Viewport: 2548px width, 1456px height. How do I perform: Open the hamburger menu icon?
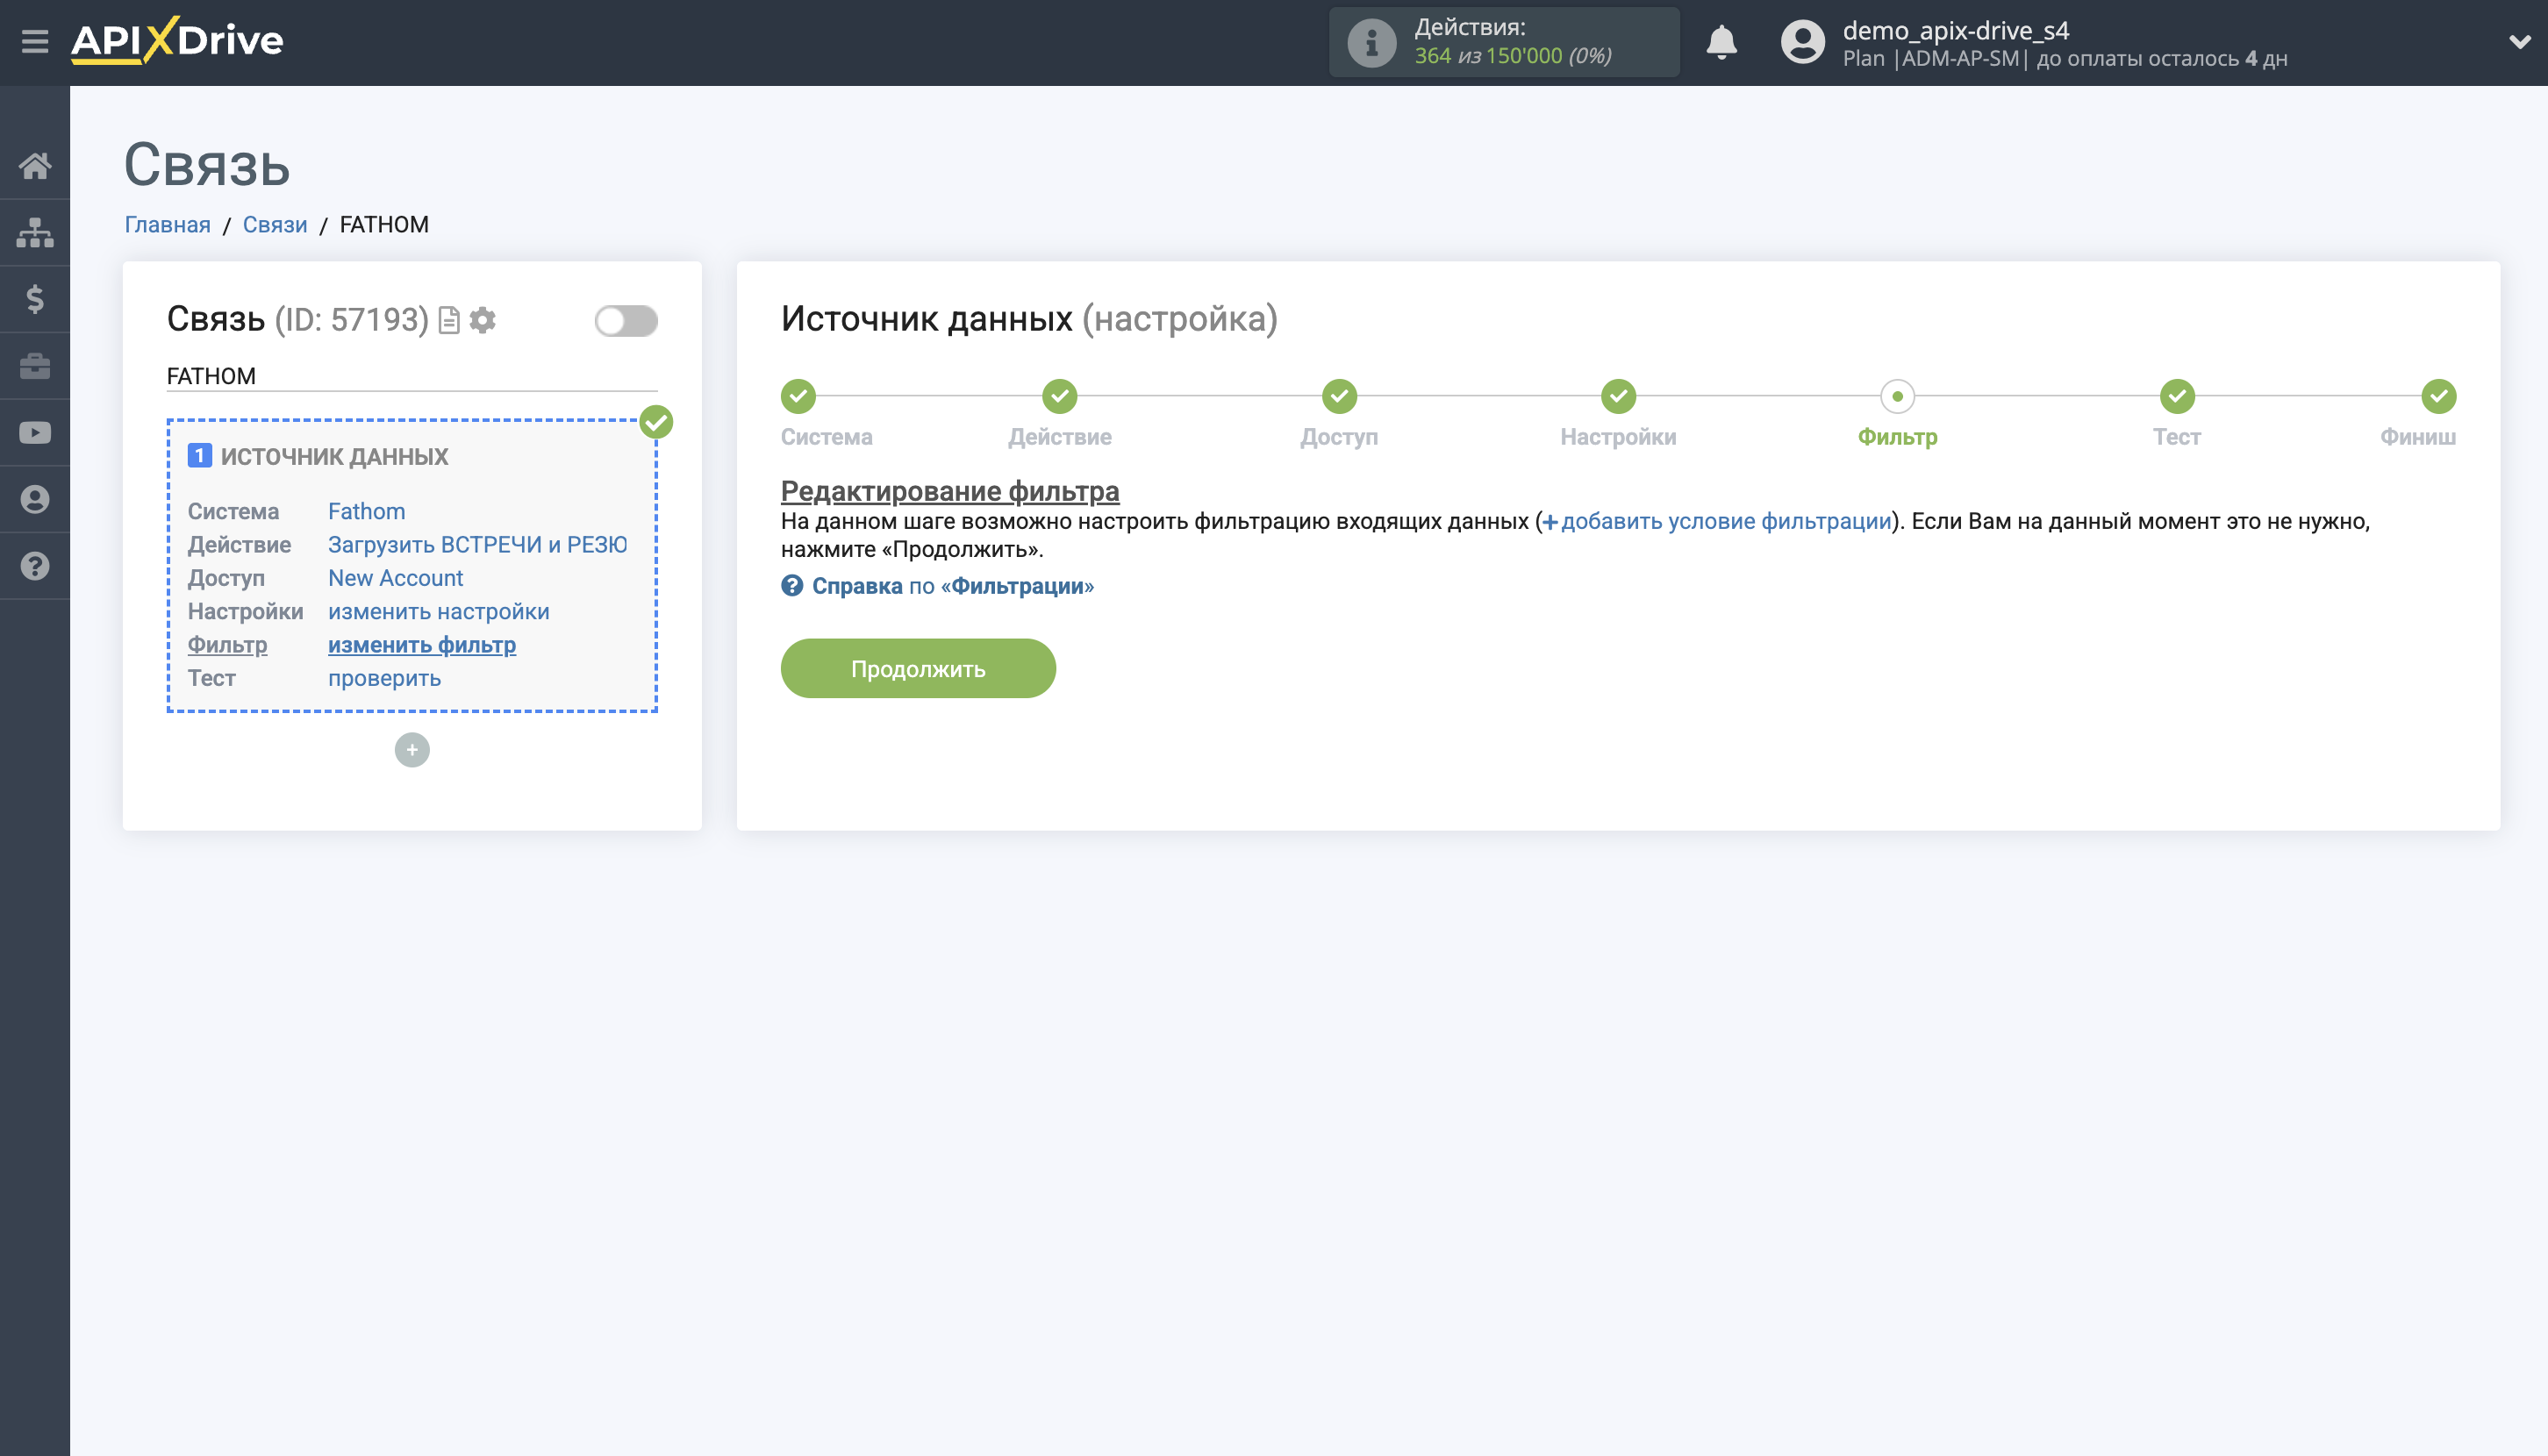35,42
